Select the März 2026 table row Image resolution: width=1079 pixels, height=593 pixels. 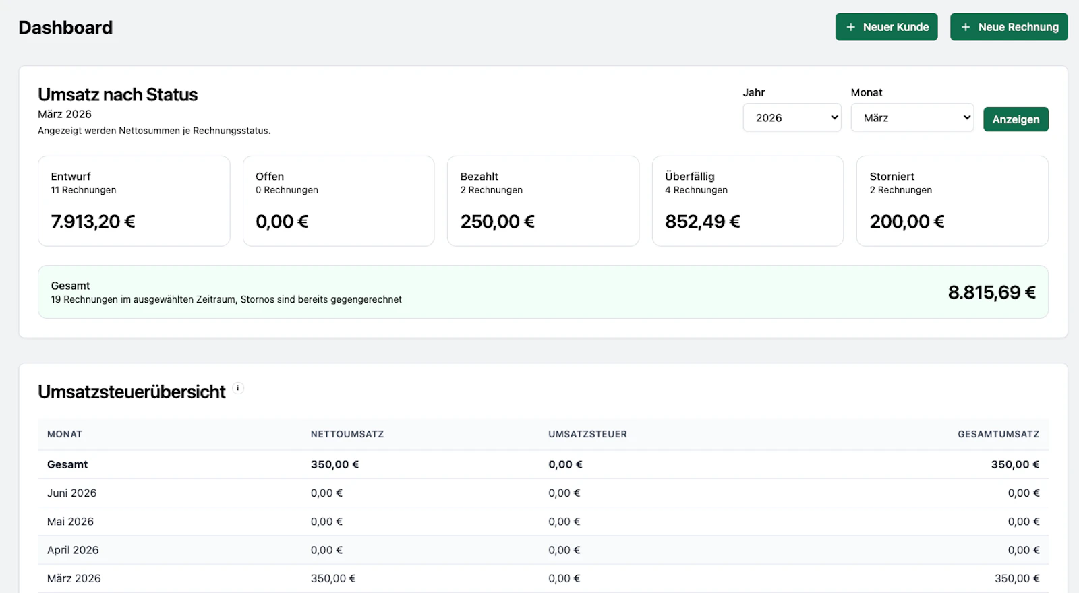(543, 578)
